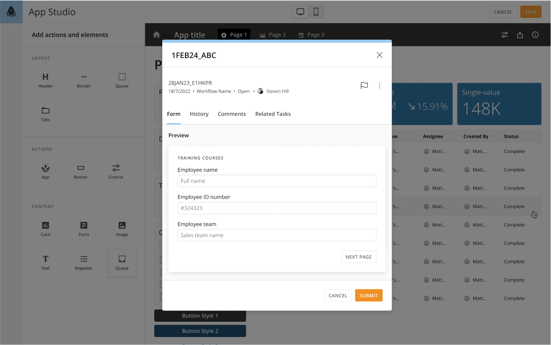Viewport: 551px width, 345px height.
Task: Add a Repeater content element
Action: (83, 263)
